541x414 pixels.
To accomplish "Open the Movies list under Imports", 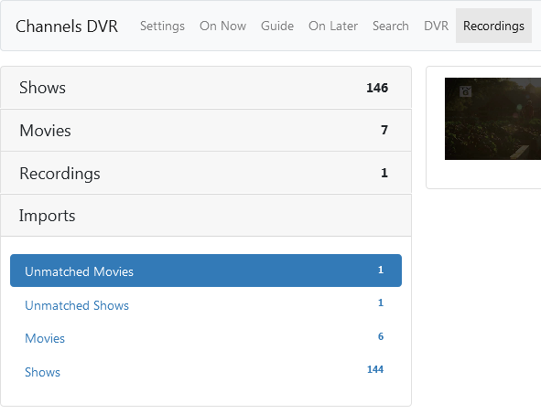I will (x=206, y=338).
